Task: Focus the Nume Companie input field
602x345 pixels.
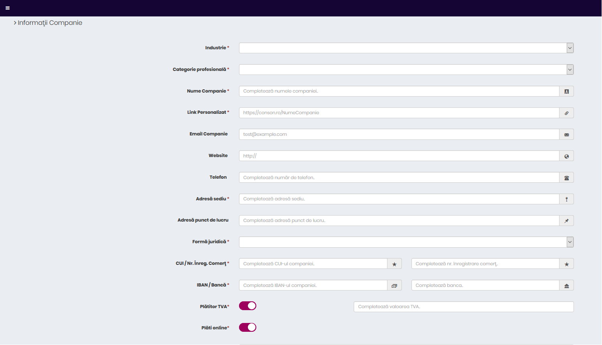Action: coord(399,91)
